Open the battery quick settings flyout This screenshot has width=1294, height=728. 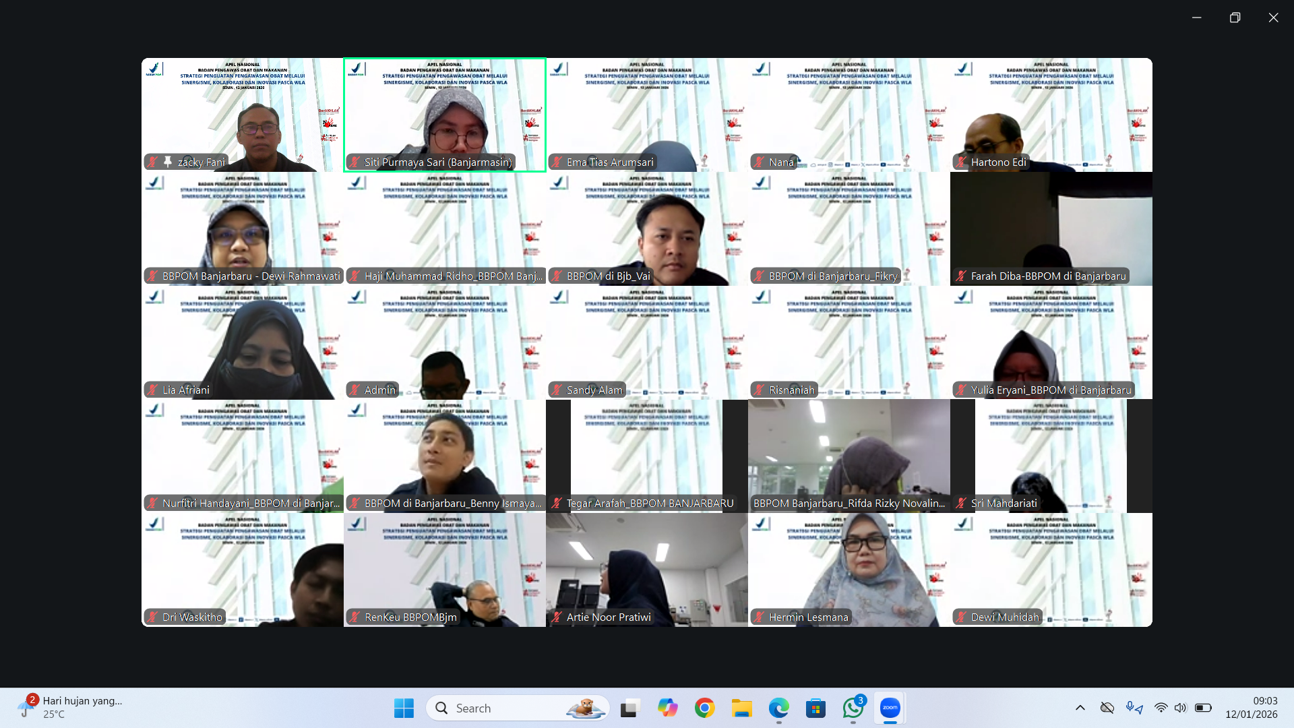(x=1202, y=708)
